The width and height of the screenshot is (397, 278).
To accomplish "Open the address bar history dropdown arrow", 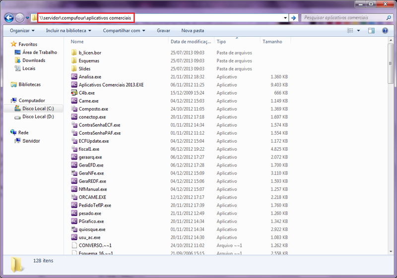I will (x=285, y=18).
